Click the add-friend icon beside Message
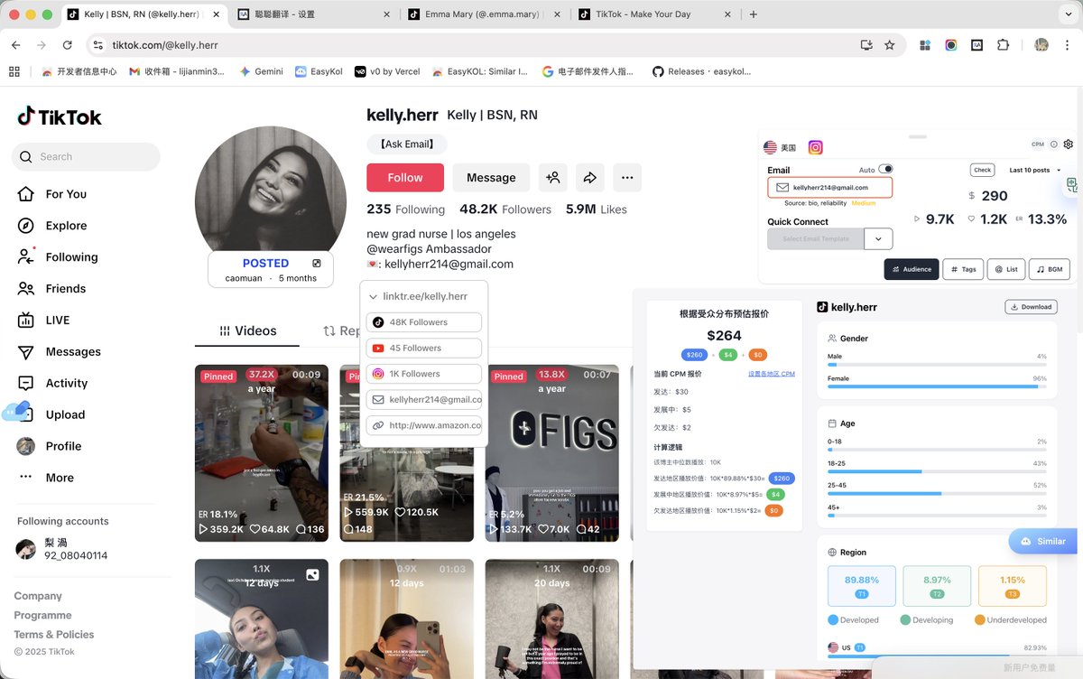This screenshot has width=1083, height=679. pyautogui.click(x=552, y=178)
